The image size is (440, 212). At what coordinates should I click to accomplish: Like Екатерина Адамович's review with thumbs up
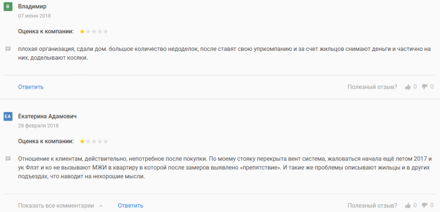coord(408,206)
